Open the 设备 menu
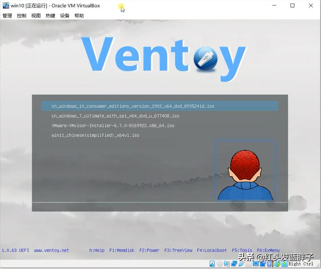Image resolution: width=321 pixels, height=269 pixels. (x=64, y=15)
